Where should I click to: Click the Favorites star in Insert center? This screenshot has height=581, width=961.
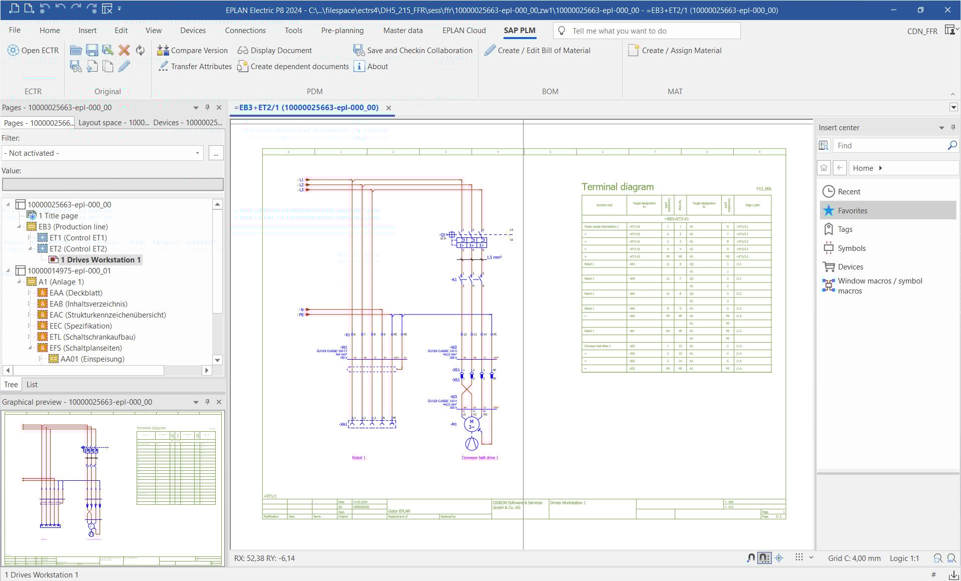829,210
